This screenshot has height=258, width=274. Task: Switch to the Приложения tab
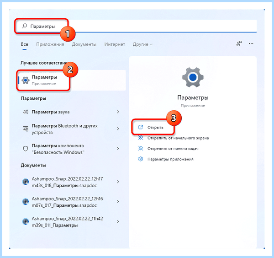tap(50, 44)
